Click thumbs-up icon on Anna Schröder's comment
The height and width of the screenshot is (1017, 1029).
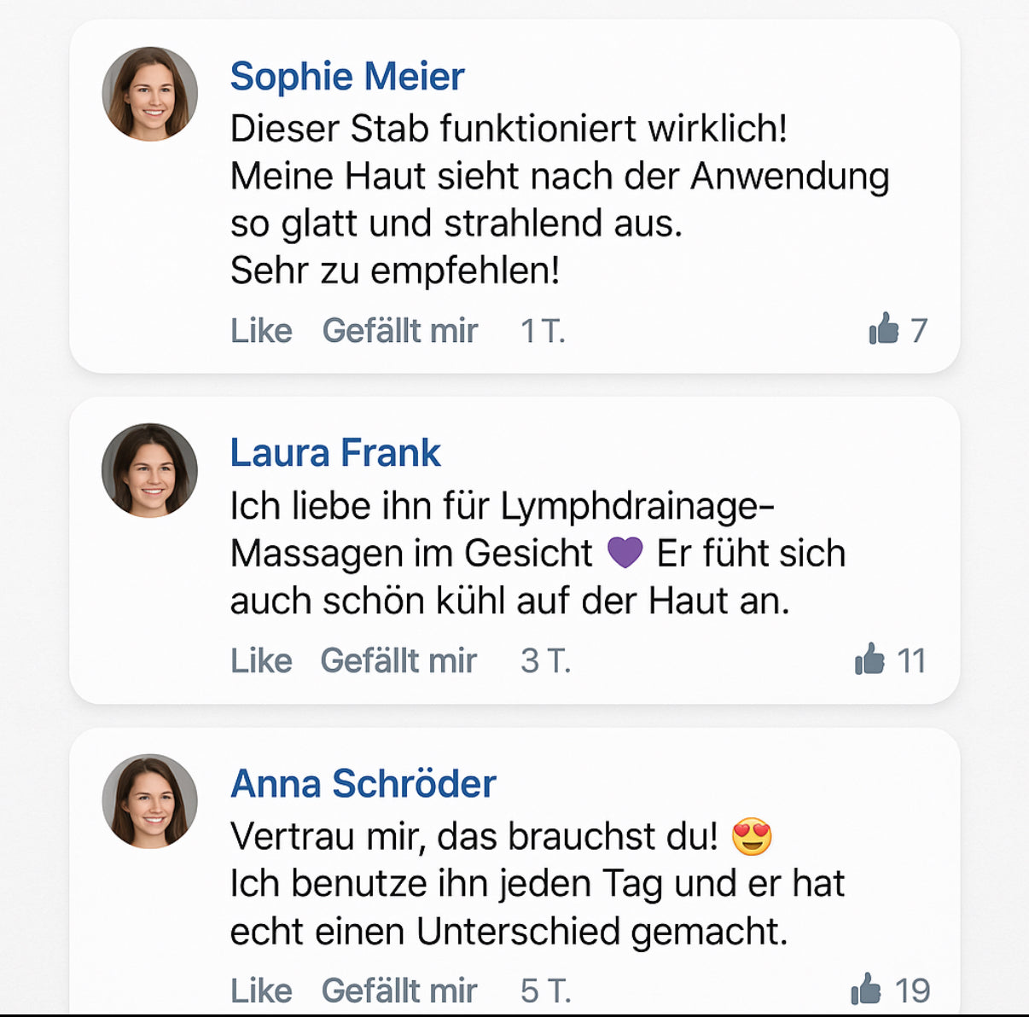pos(865,989)
